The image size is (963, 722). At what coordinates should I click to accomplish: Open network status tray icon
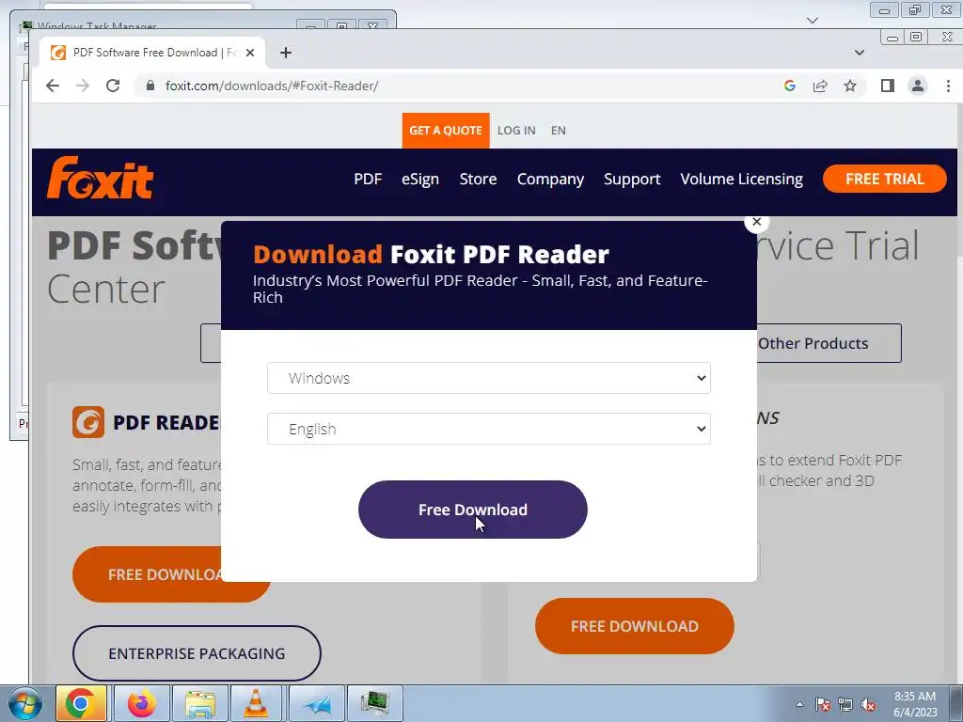845,705
